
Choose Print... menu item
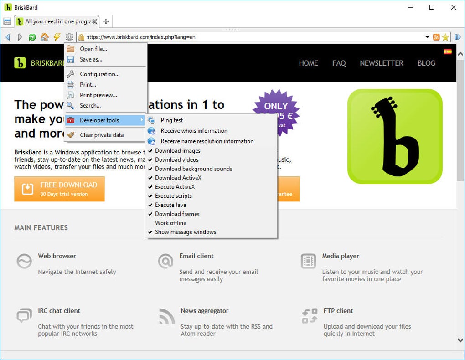pyautogui.click(x=106, y=84)
